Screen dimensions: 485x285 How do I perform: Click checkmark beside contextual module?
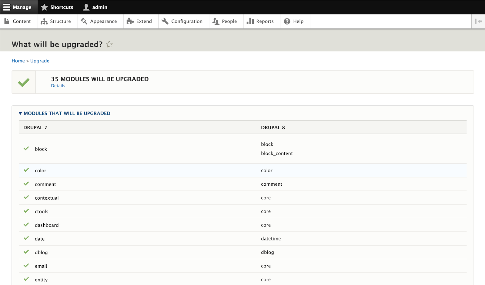26,197
